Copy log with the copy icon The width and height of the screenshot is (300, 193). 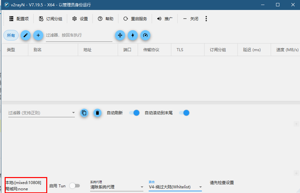tap(84, 113)
